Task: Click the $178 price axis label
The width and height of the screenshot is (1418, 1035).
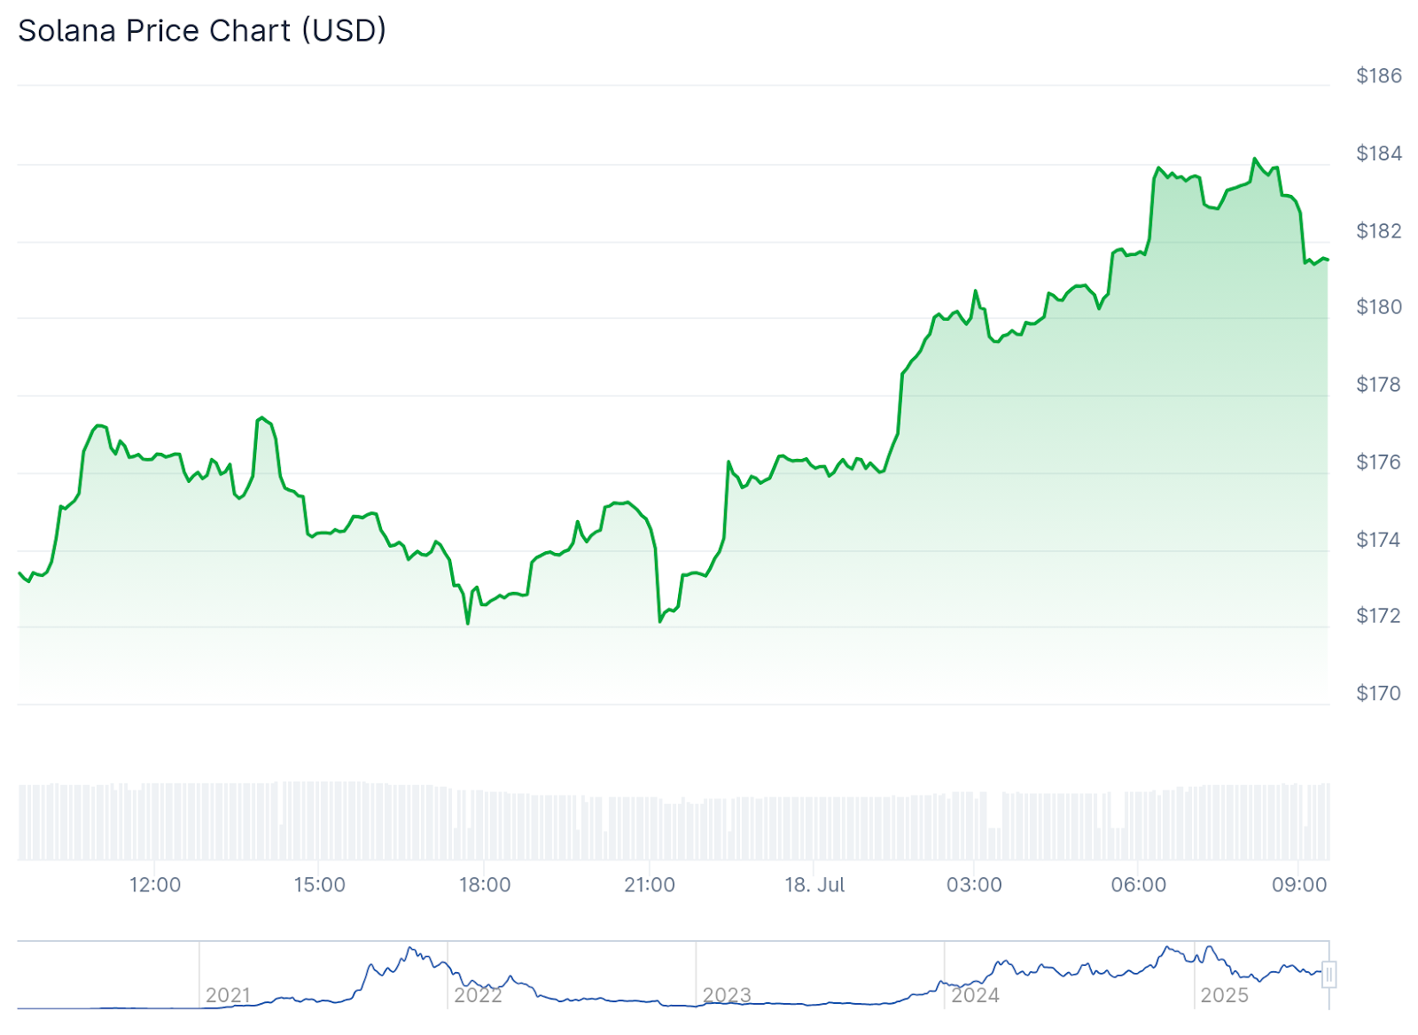Action: (x=1379, y=384)
